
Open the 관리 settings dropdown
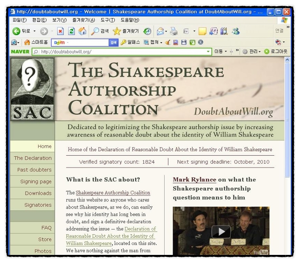click(x=251, y=51)
